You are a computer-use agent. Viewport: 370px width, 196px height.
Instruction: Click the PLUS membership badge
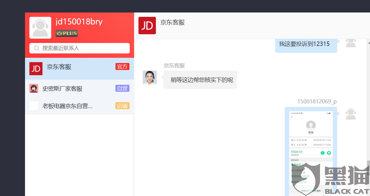(67, 33)
